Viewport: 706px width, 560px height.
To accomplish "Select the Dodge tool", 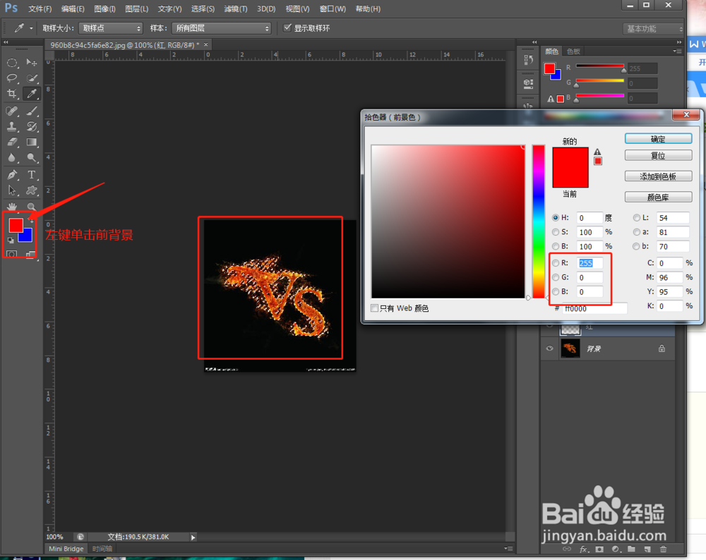I will tap(32, 158).
